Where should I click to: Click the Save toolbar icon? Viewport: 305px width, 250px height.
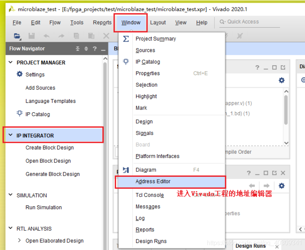click(32, 36)
